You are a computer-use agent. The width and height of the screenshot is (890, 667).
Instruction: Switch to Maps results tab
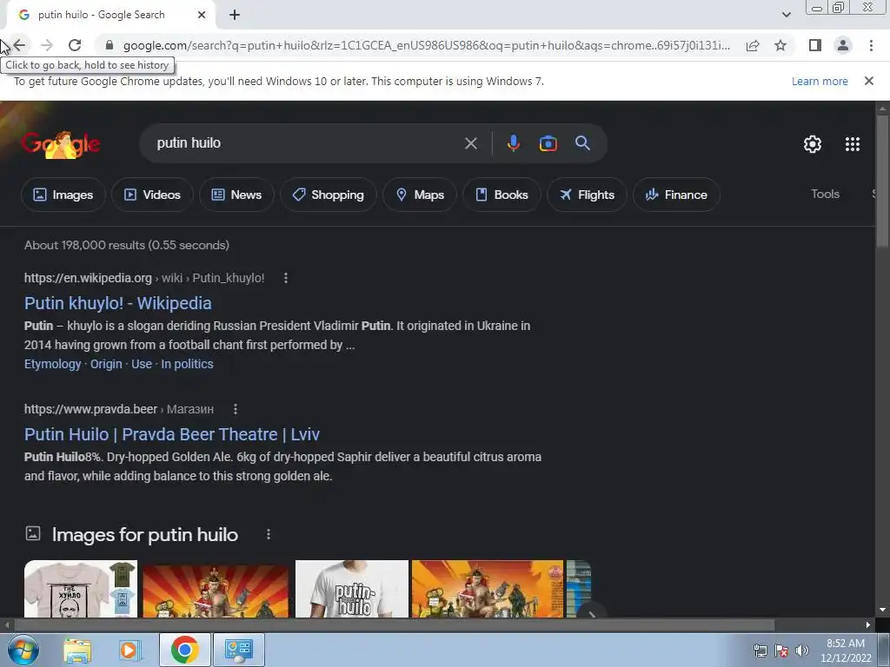(x=420, y=195)
